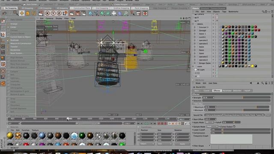Toggle Z axis lock
Viewport: 274px width, 154px height.
pos(59,13)
